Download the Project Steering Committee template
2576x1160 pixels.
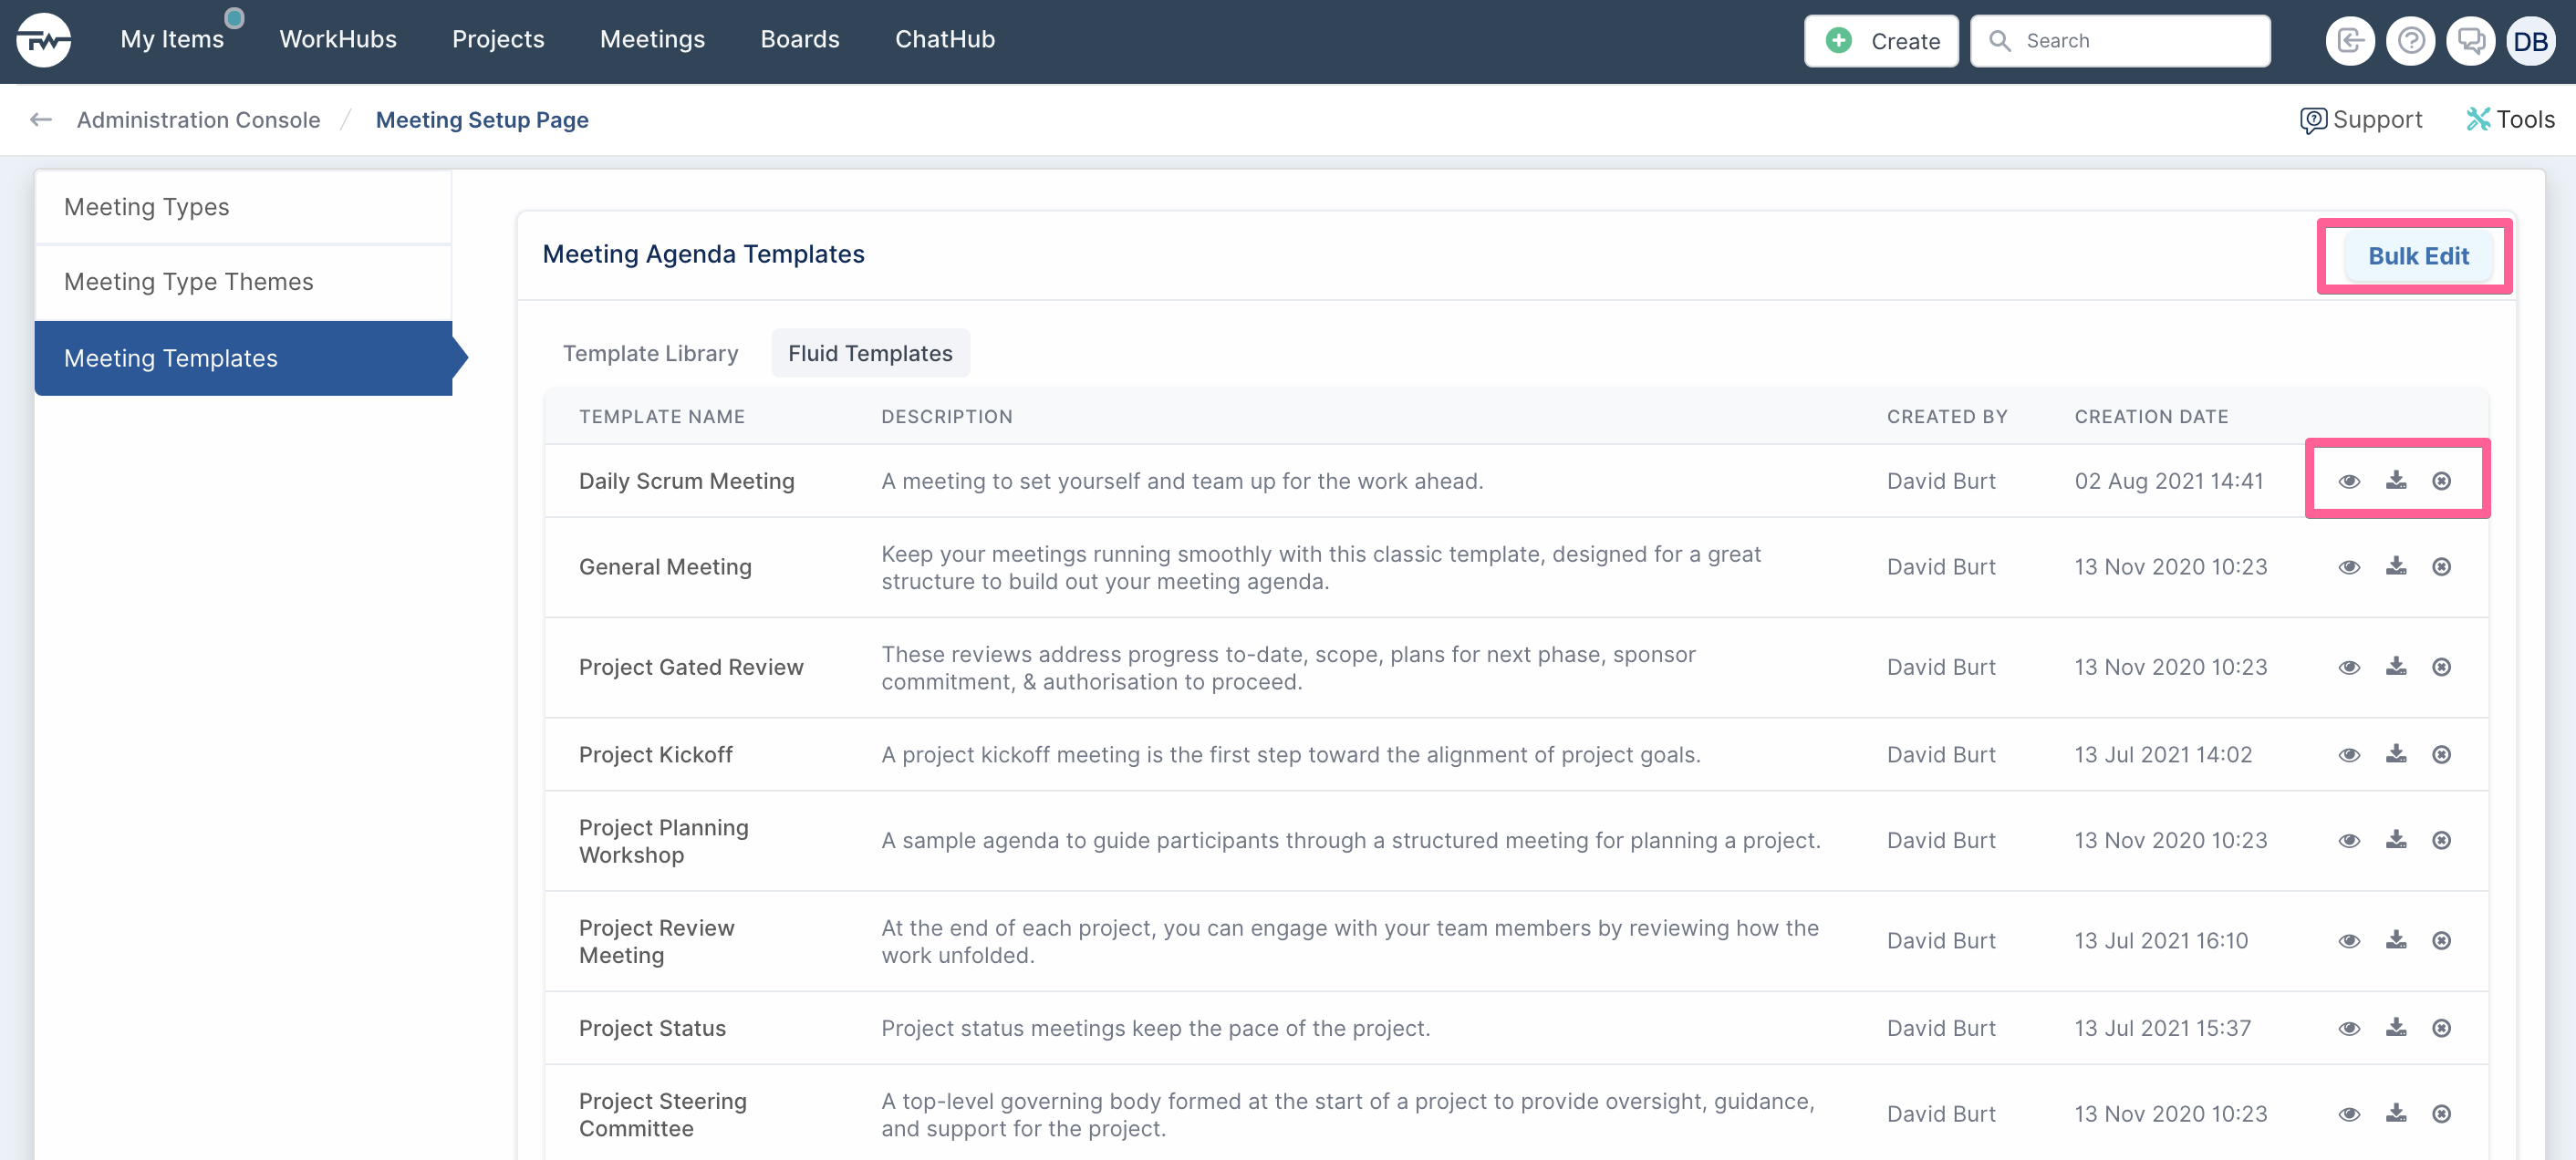point(2396,1113)
